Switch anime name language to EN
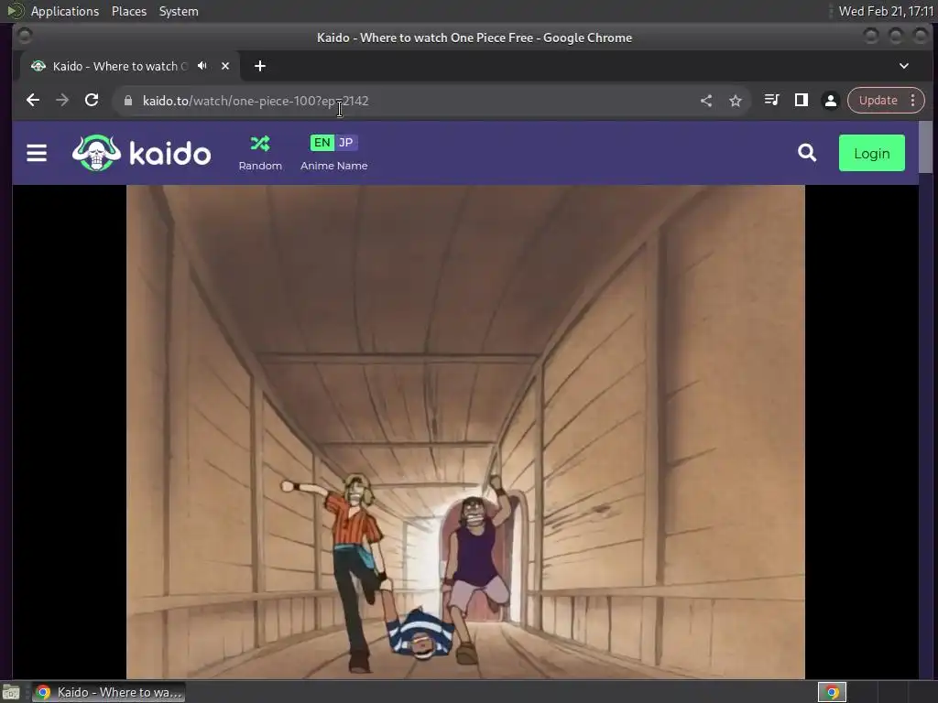This screenshot has width=938, height=703. (x=322, y=143)
